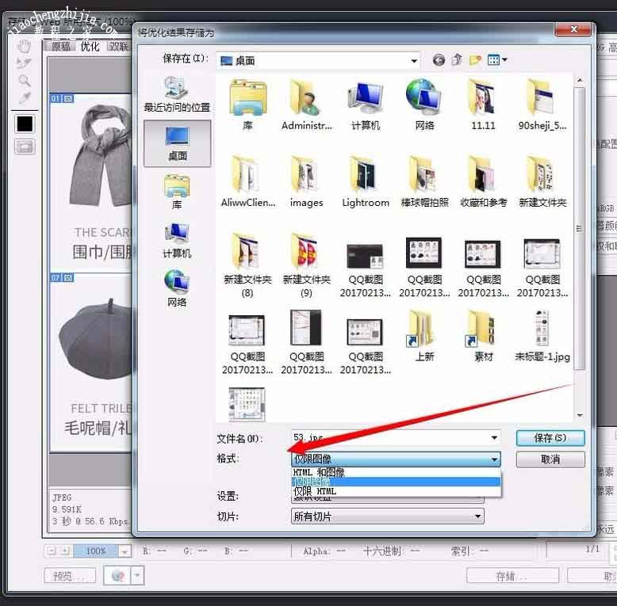Choose 'HTML 和图像' from format list

tap(319, 472)
